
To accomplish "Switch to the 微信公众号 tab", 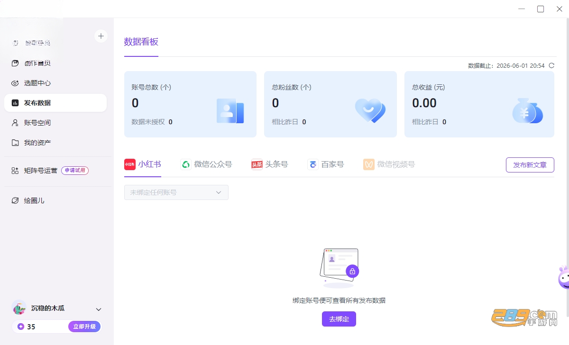I will 206,164.
